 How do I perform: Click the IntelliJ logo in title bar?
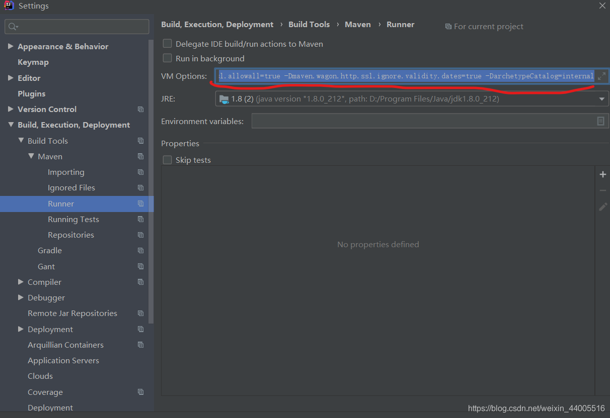coord(8,6)
